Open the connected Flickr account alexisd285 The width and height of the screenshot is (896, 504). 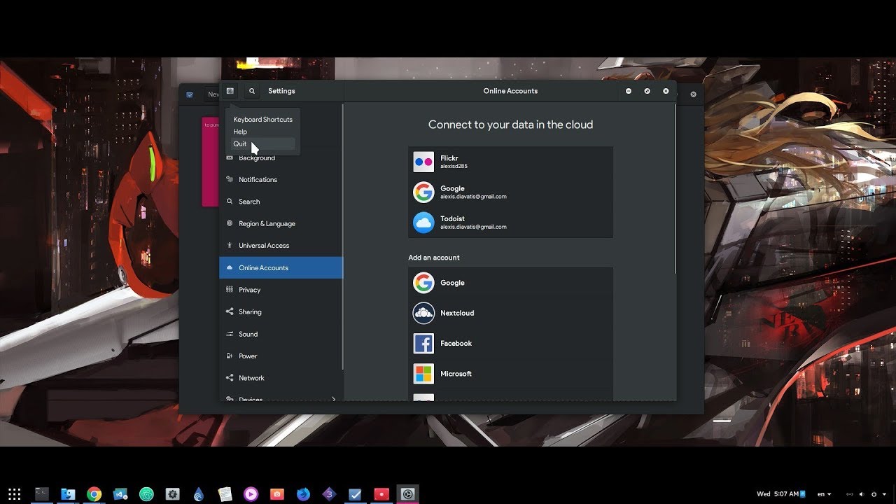click(510, 162)
